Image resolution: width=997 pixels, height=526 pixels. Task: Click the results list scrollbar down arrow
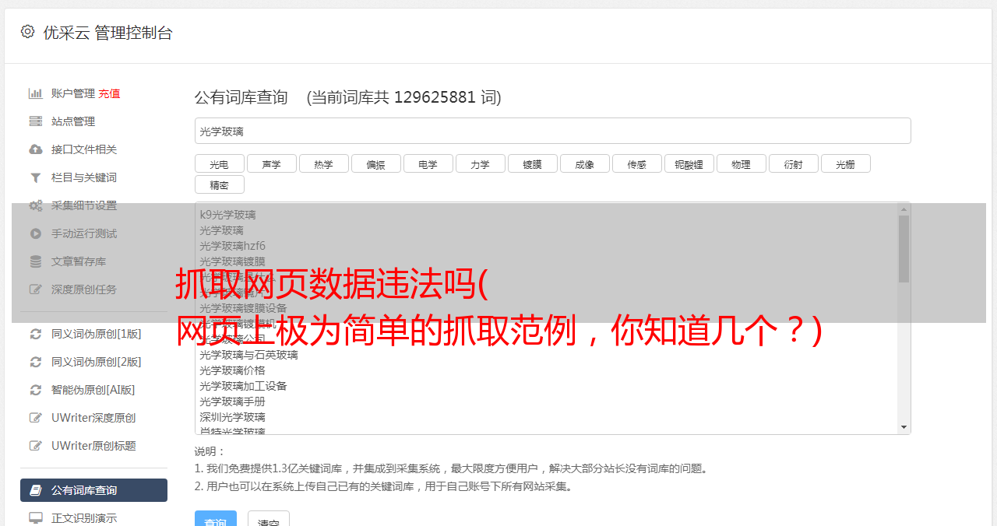tap(904, 427)
